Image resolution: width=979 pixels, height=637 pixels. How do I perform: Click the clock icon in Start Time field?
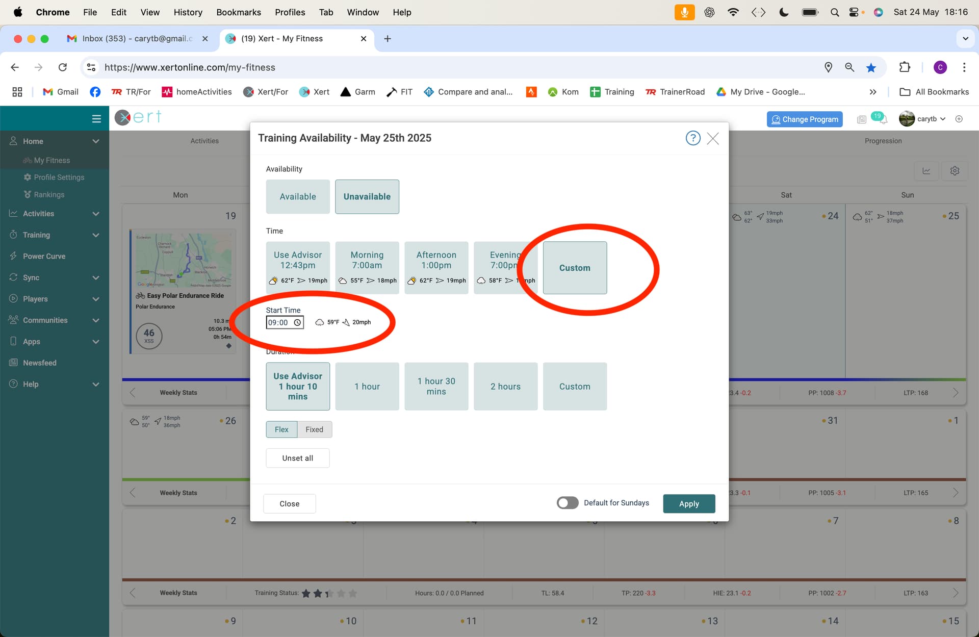[297, 322]
